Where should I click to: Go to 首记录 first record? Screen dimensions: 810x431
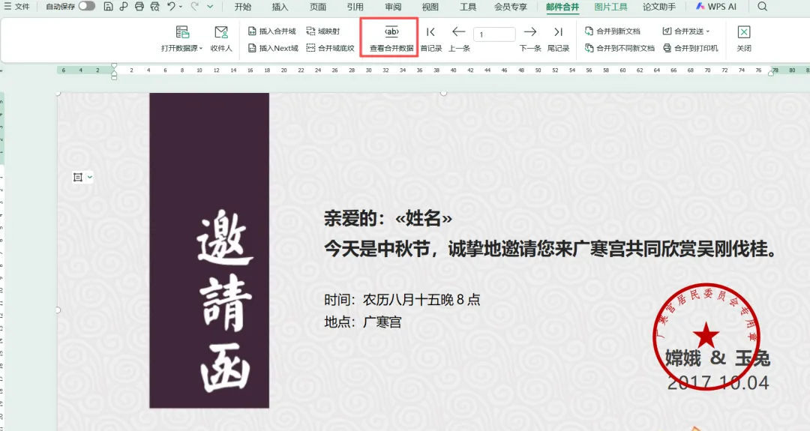tap(430, 39)
